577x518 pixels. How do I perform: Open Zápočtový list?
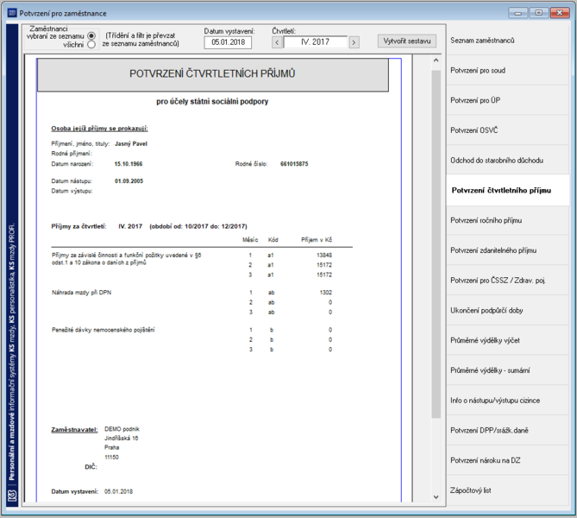pos(508,490)
